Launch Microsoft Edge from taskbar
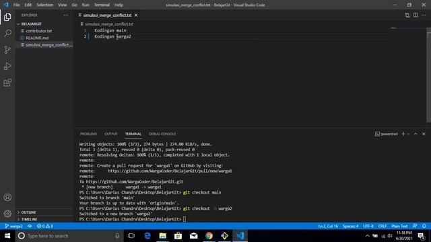The image size is (431, 242). tap(147, 236)
